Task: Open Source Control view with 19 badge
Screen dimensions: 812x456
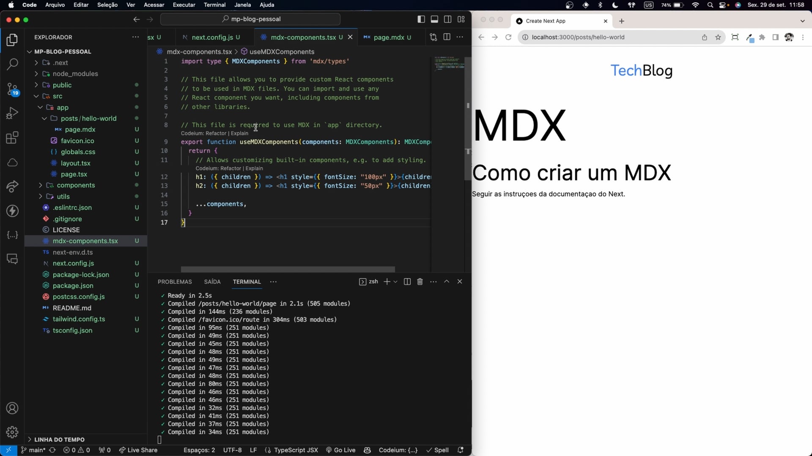Action: tap(12, 89)
